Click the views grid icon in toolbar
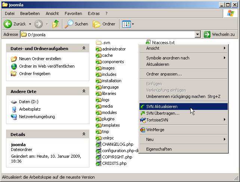Viewport: 240px width, 182px height. pyautogui.click(x=126, y=24)
